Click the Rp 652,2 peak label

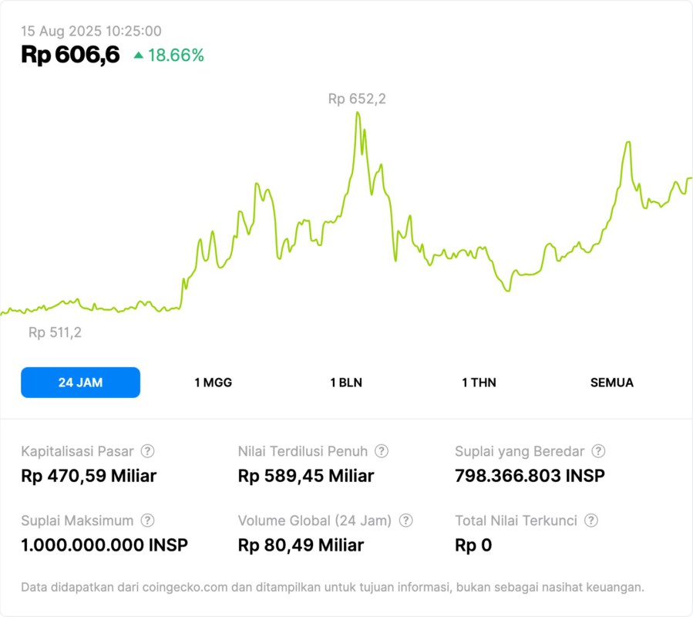pos(356,99)
